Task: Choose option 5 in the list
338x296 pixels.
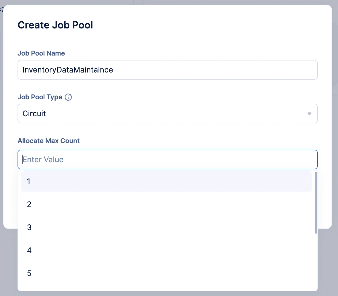Action: 166,273
